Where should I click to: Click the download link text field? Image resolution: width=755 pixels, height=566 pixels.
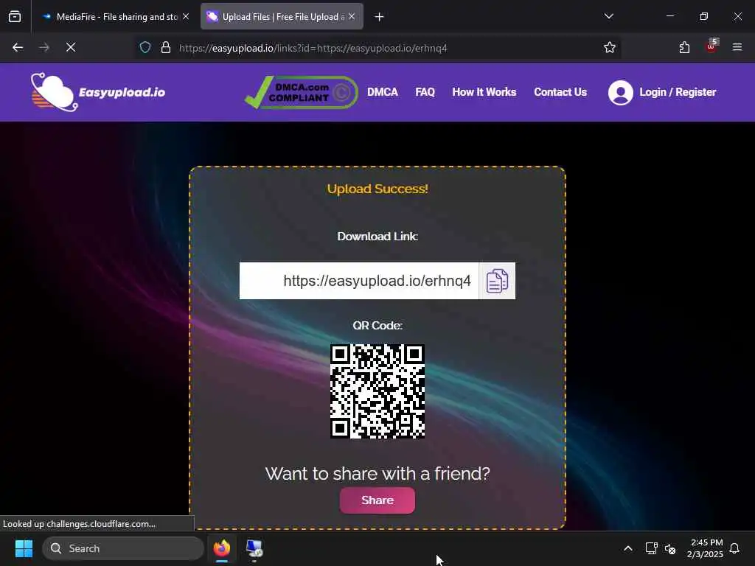point(359,281)
